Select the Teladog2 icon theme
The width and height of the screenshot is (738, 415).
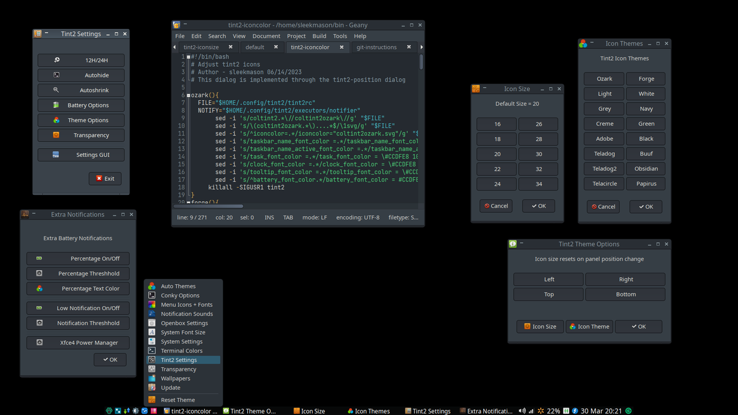tap(604, 169)
